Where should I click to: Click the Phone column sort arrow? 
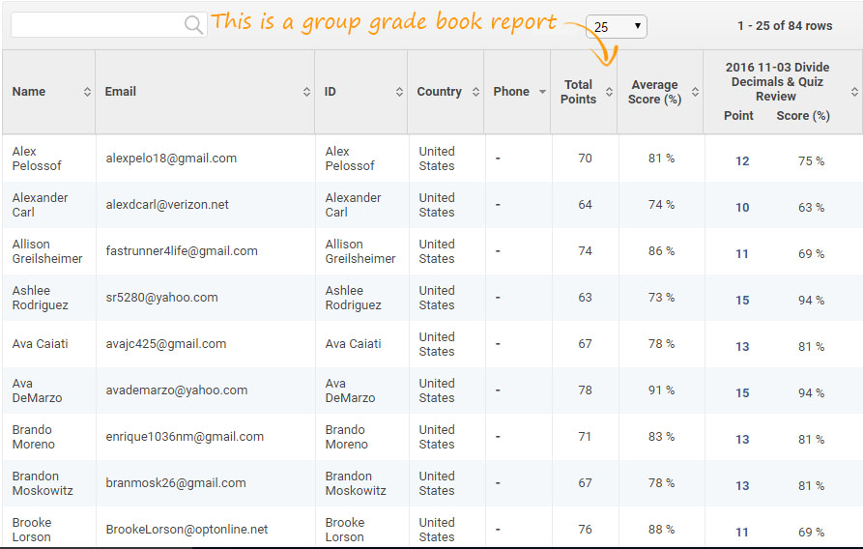[542, 92]
